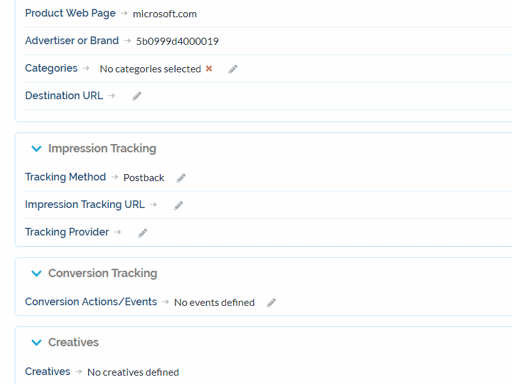Select the No categories selected text
The height and width of the screenshot is (384, 512).
coord(150,68)
